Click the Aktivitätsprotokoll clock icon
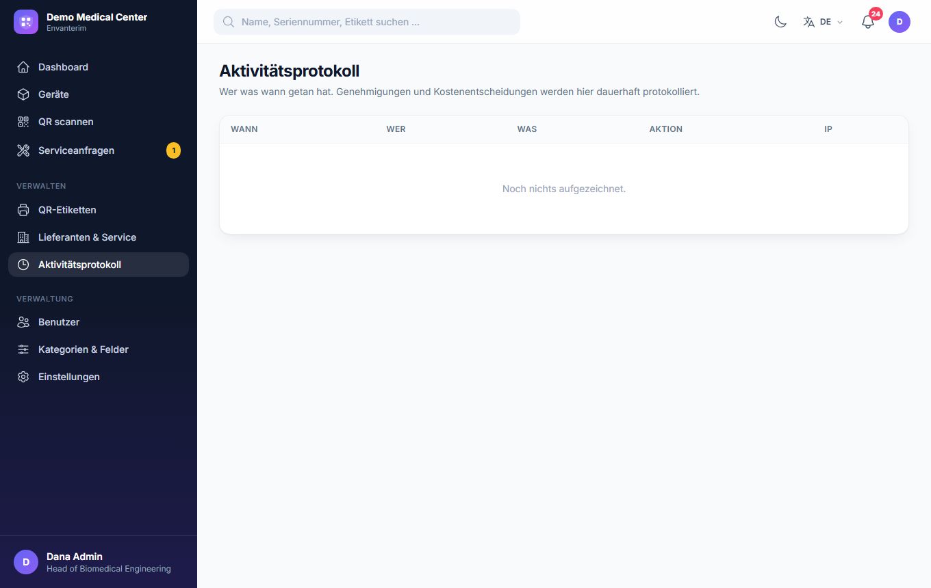Image resolution: width=931 pixels, height=588 pixels. click(23, 265)
